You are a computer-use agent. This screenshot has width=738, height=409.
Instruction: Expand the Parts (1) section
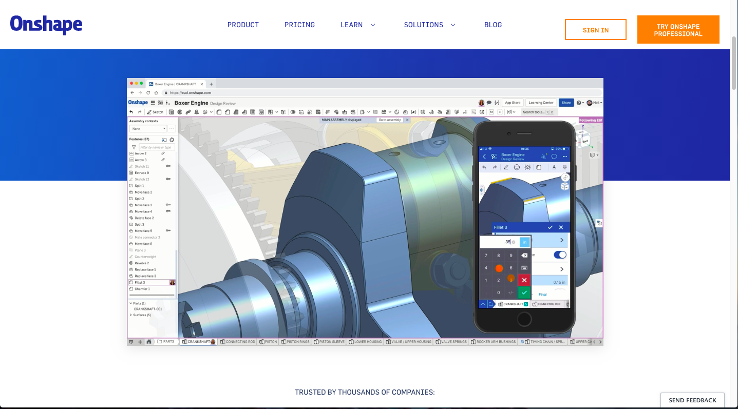(130, 303)
